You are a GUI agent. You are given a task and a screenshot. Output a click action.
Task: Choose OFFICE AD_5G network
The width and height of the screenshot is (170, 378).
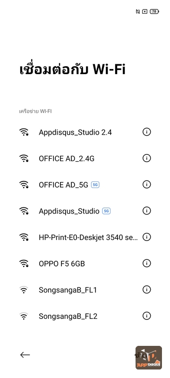[x=85, y=185]
